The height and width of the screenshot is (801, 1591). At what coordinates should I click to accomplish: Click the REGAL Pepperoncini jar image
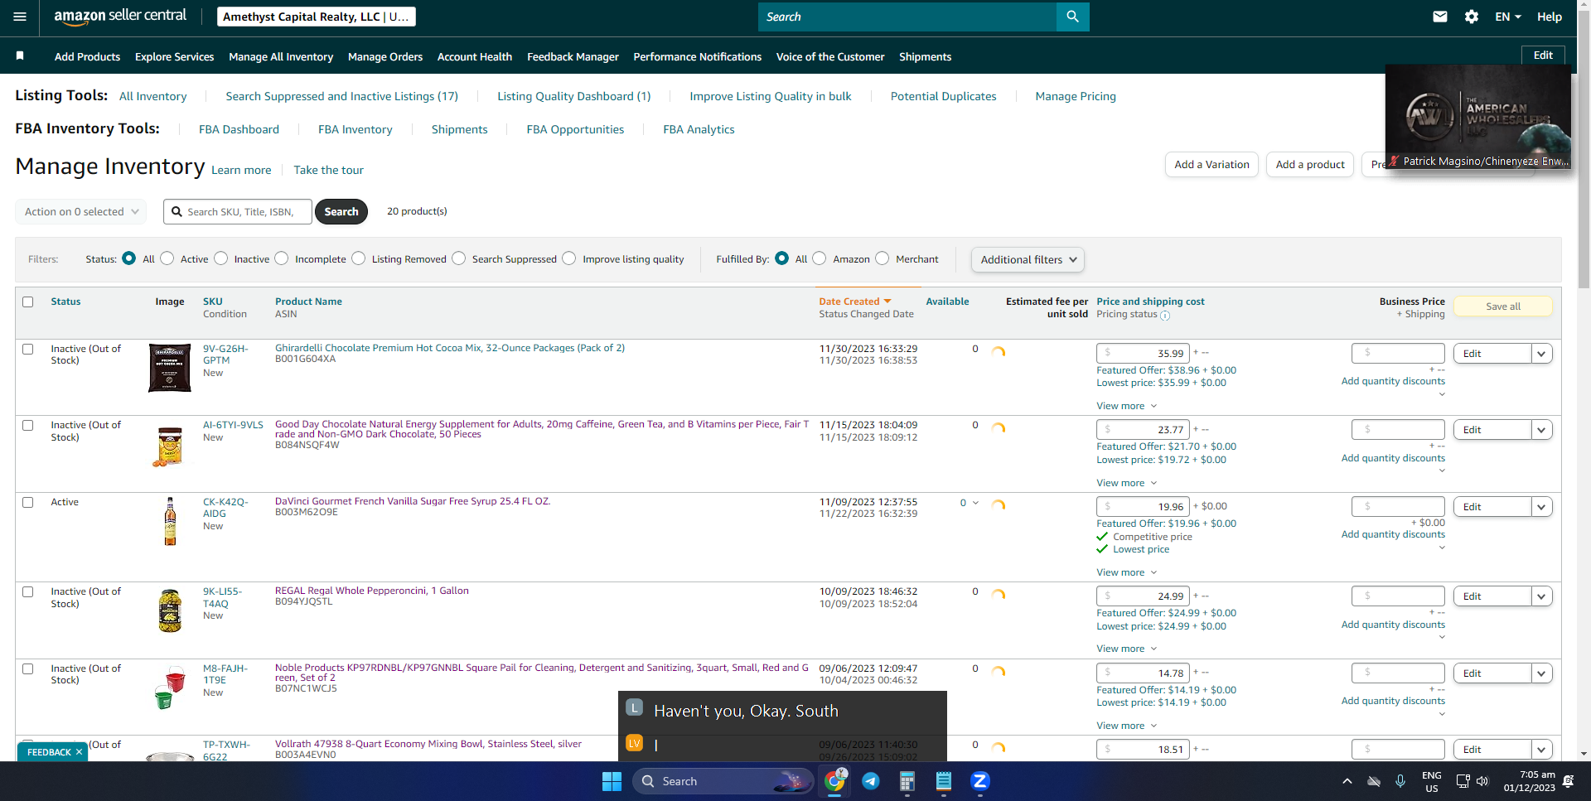170,610
